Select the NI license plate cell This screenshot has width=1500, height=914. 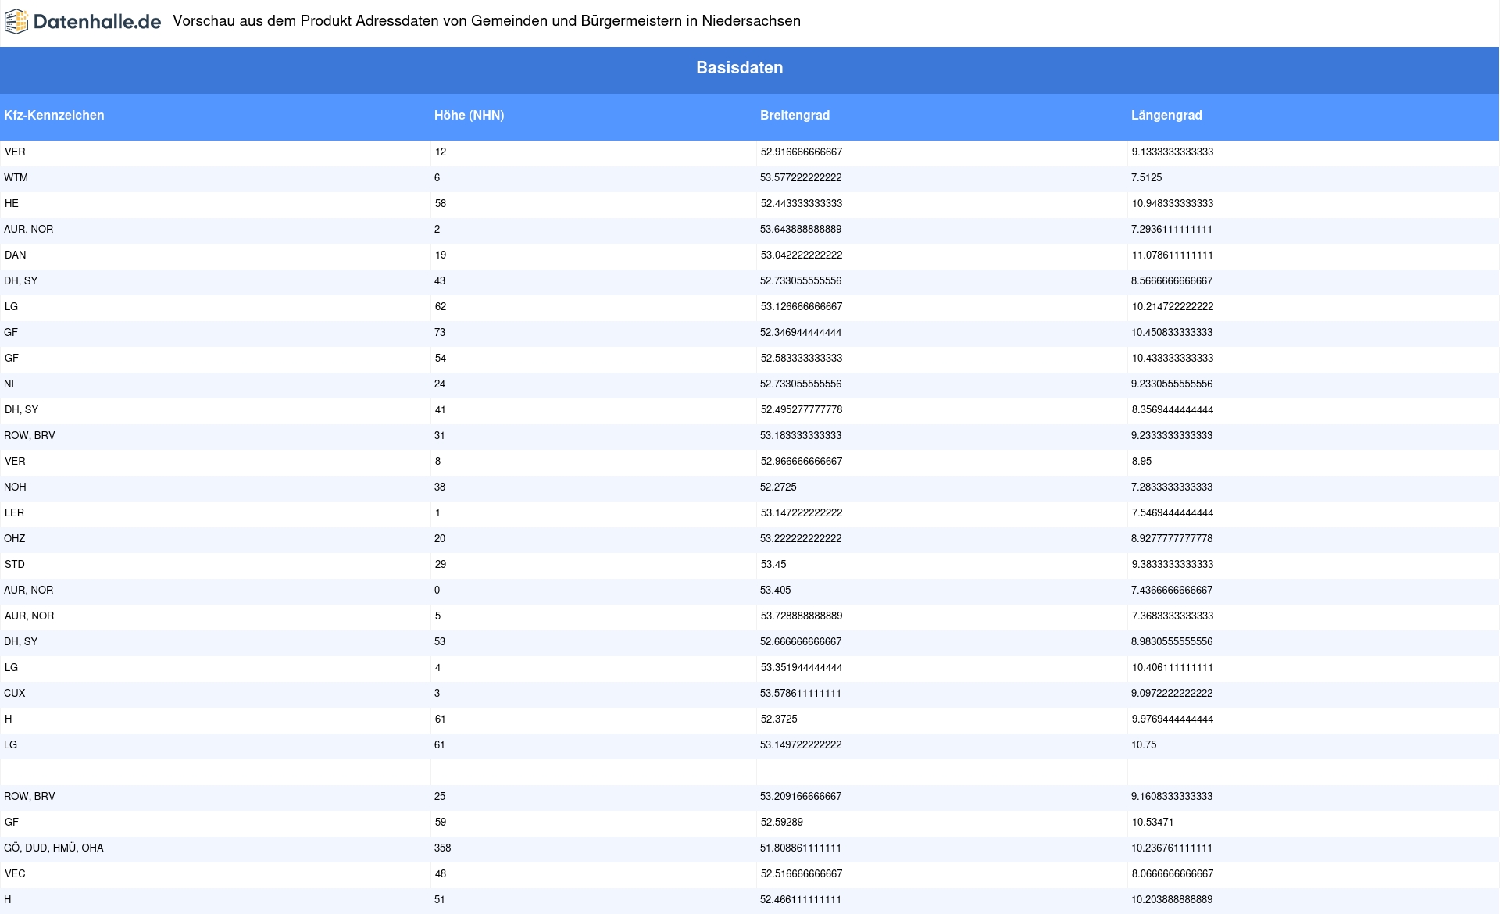tap(9, 384)
